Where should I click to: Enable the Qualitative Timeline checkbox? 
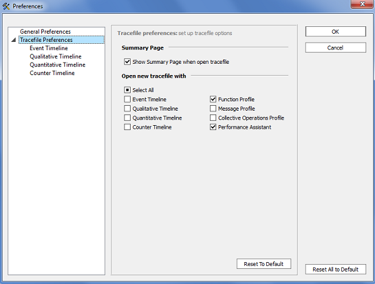pyautogui.click(x=127, y=108)
